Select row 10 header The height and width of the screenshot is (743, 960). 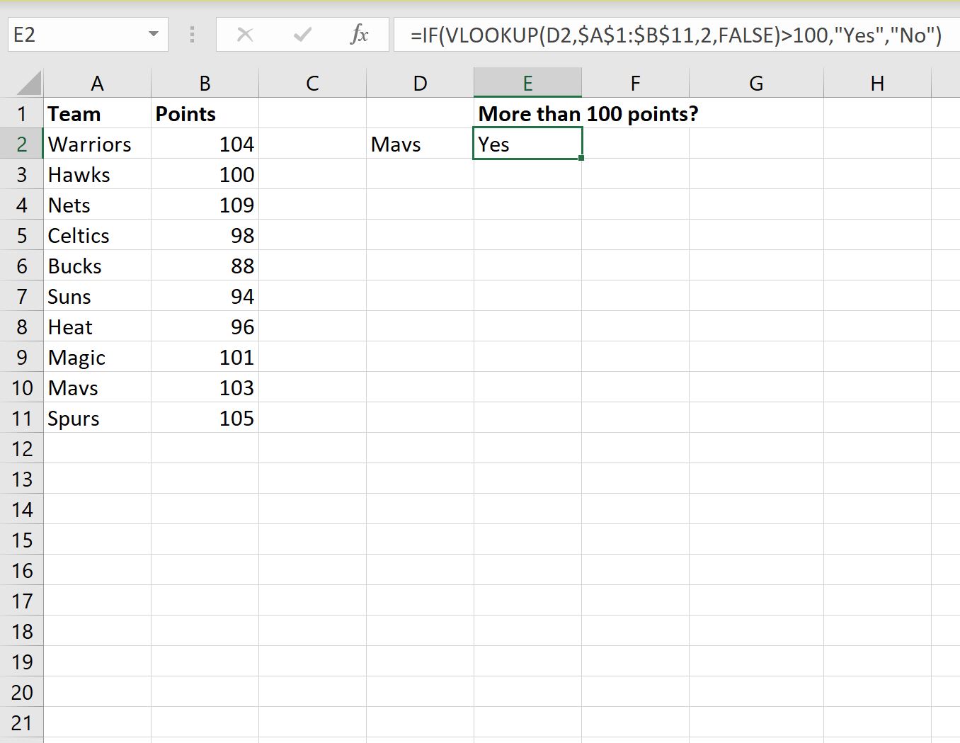point(22,387)
